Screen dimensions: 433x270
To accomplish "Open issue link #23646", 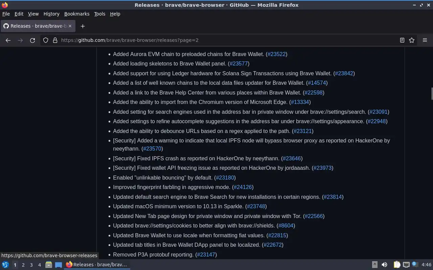I will point(292,158).
